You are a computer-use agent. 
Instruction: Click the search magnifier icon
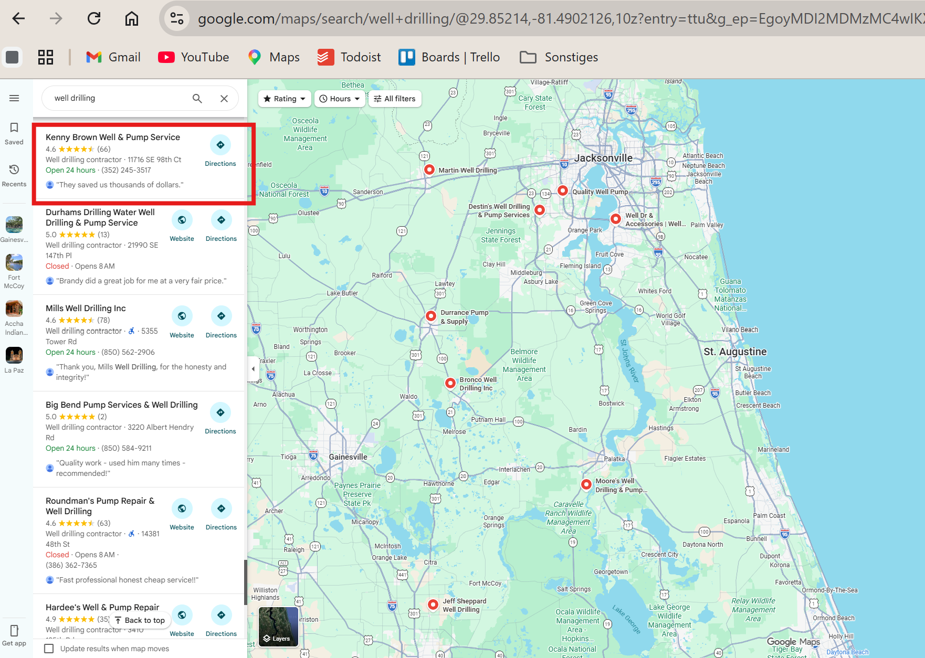point(197,98)
